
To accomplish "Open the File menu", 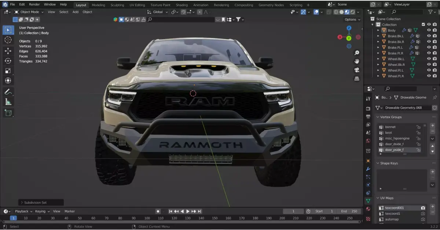I will 12,4.
